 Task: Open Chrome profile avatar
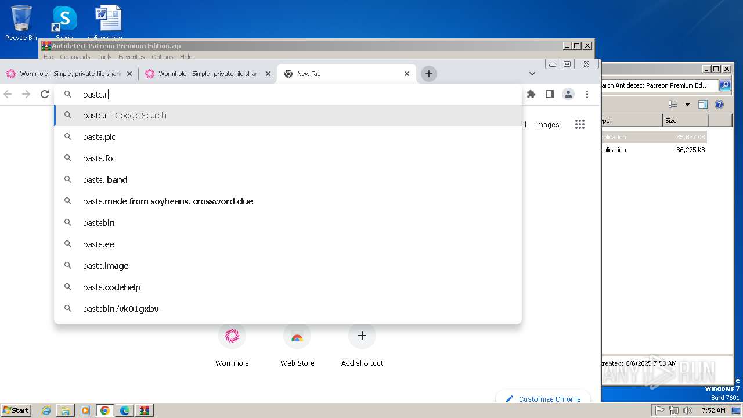[568, 94]
